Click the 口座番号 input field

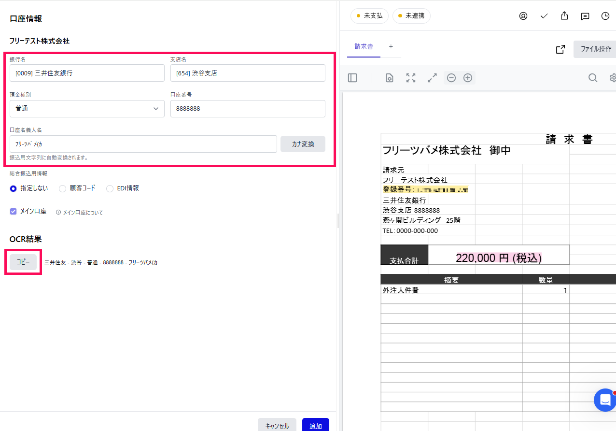tap(248, 109)
